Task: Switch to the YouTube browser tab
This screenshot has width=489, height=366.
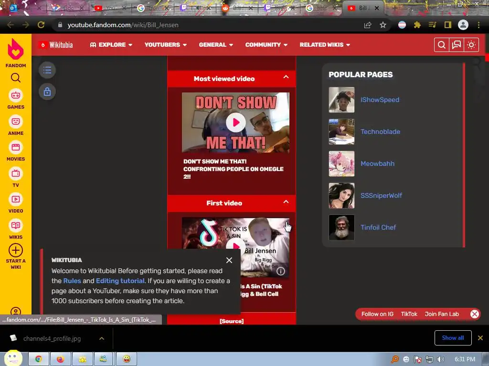Action: (110, 8)
